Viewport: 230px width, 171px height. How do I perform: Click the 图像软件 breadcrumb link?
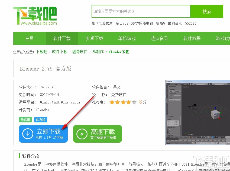click(80, 52)
